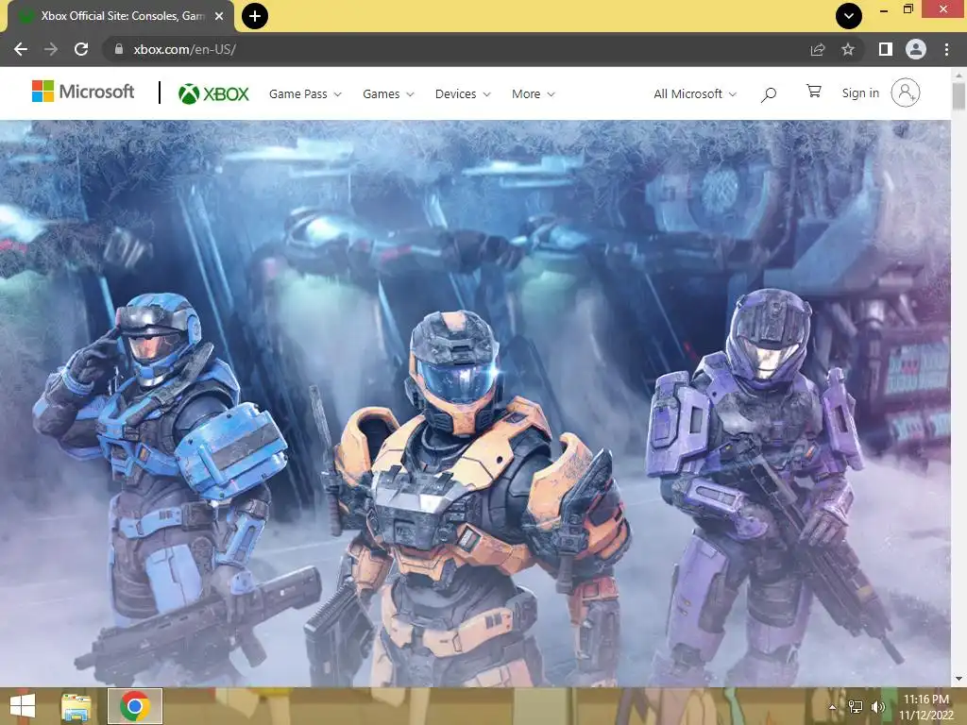Screen dimensions: 967x725
Task: Click scrollbar down arrow
Action: (959, 680)
